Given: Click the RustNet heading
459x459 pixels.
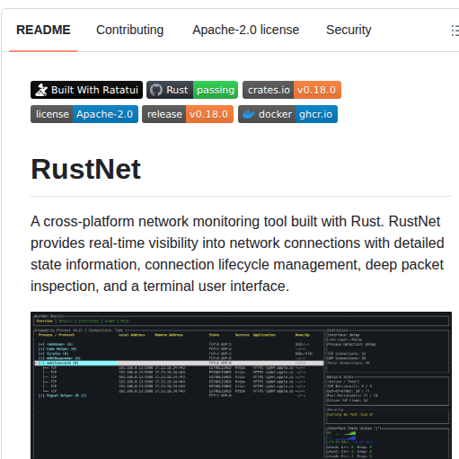Looking at the screenshot, I should (85, 170).
